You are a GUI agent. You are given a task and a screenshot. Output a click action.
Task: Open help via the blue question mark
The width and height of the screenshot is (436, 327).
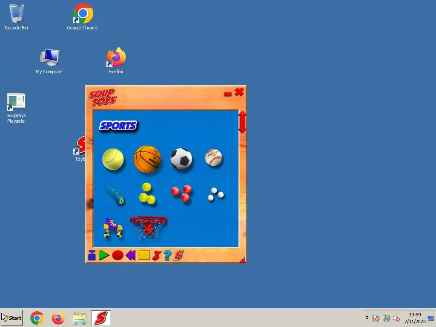click(167, 255)
